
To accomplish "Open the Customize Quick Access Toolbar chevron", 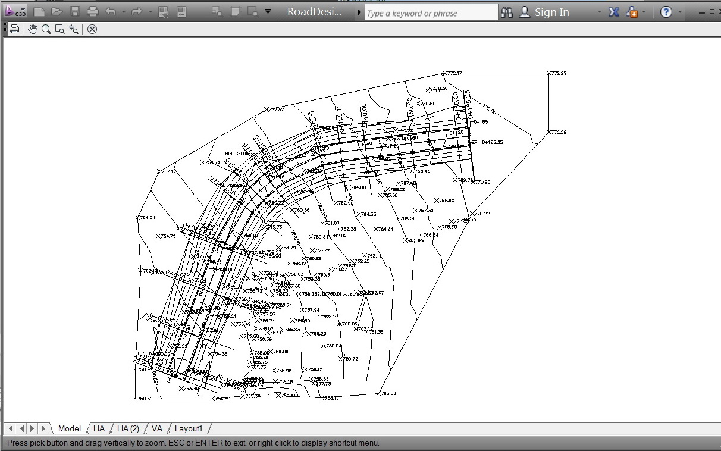I will click(x=268, y=11).
